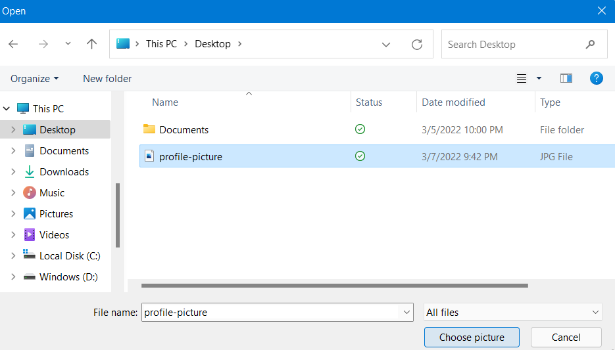
Task: Open the address bar history dropdown
Action: [x=386, y=44]
